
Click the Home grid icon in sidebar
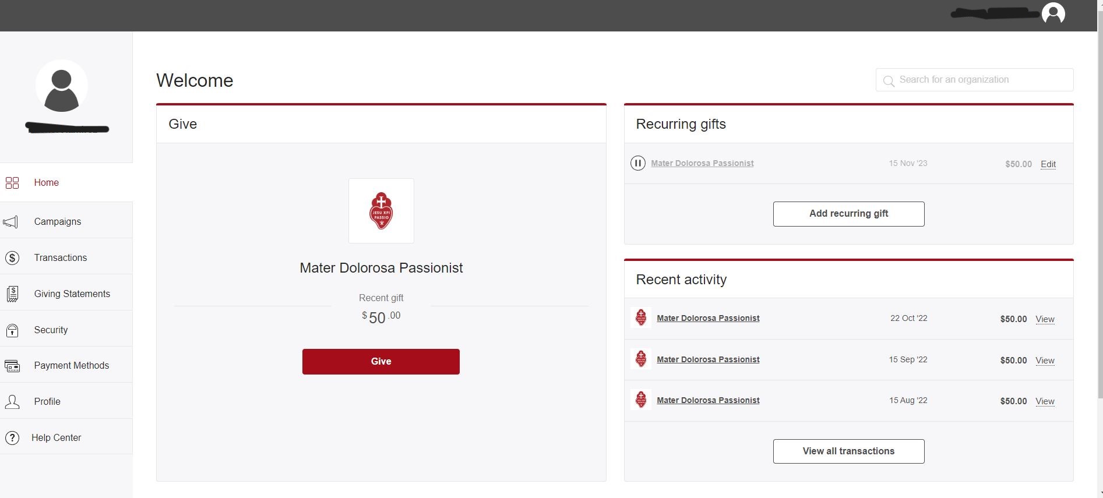tap(12, 183)
